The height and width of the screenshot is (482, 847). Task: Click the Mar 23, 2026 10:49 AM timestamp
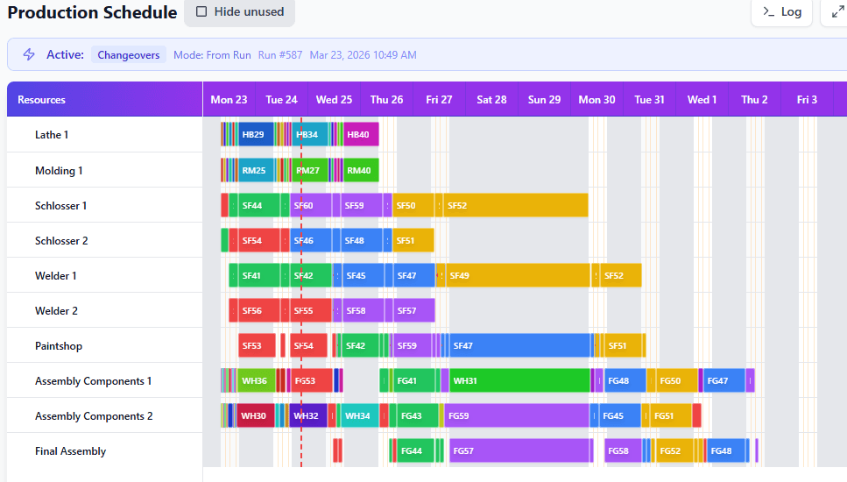point(363,55)
